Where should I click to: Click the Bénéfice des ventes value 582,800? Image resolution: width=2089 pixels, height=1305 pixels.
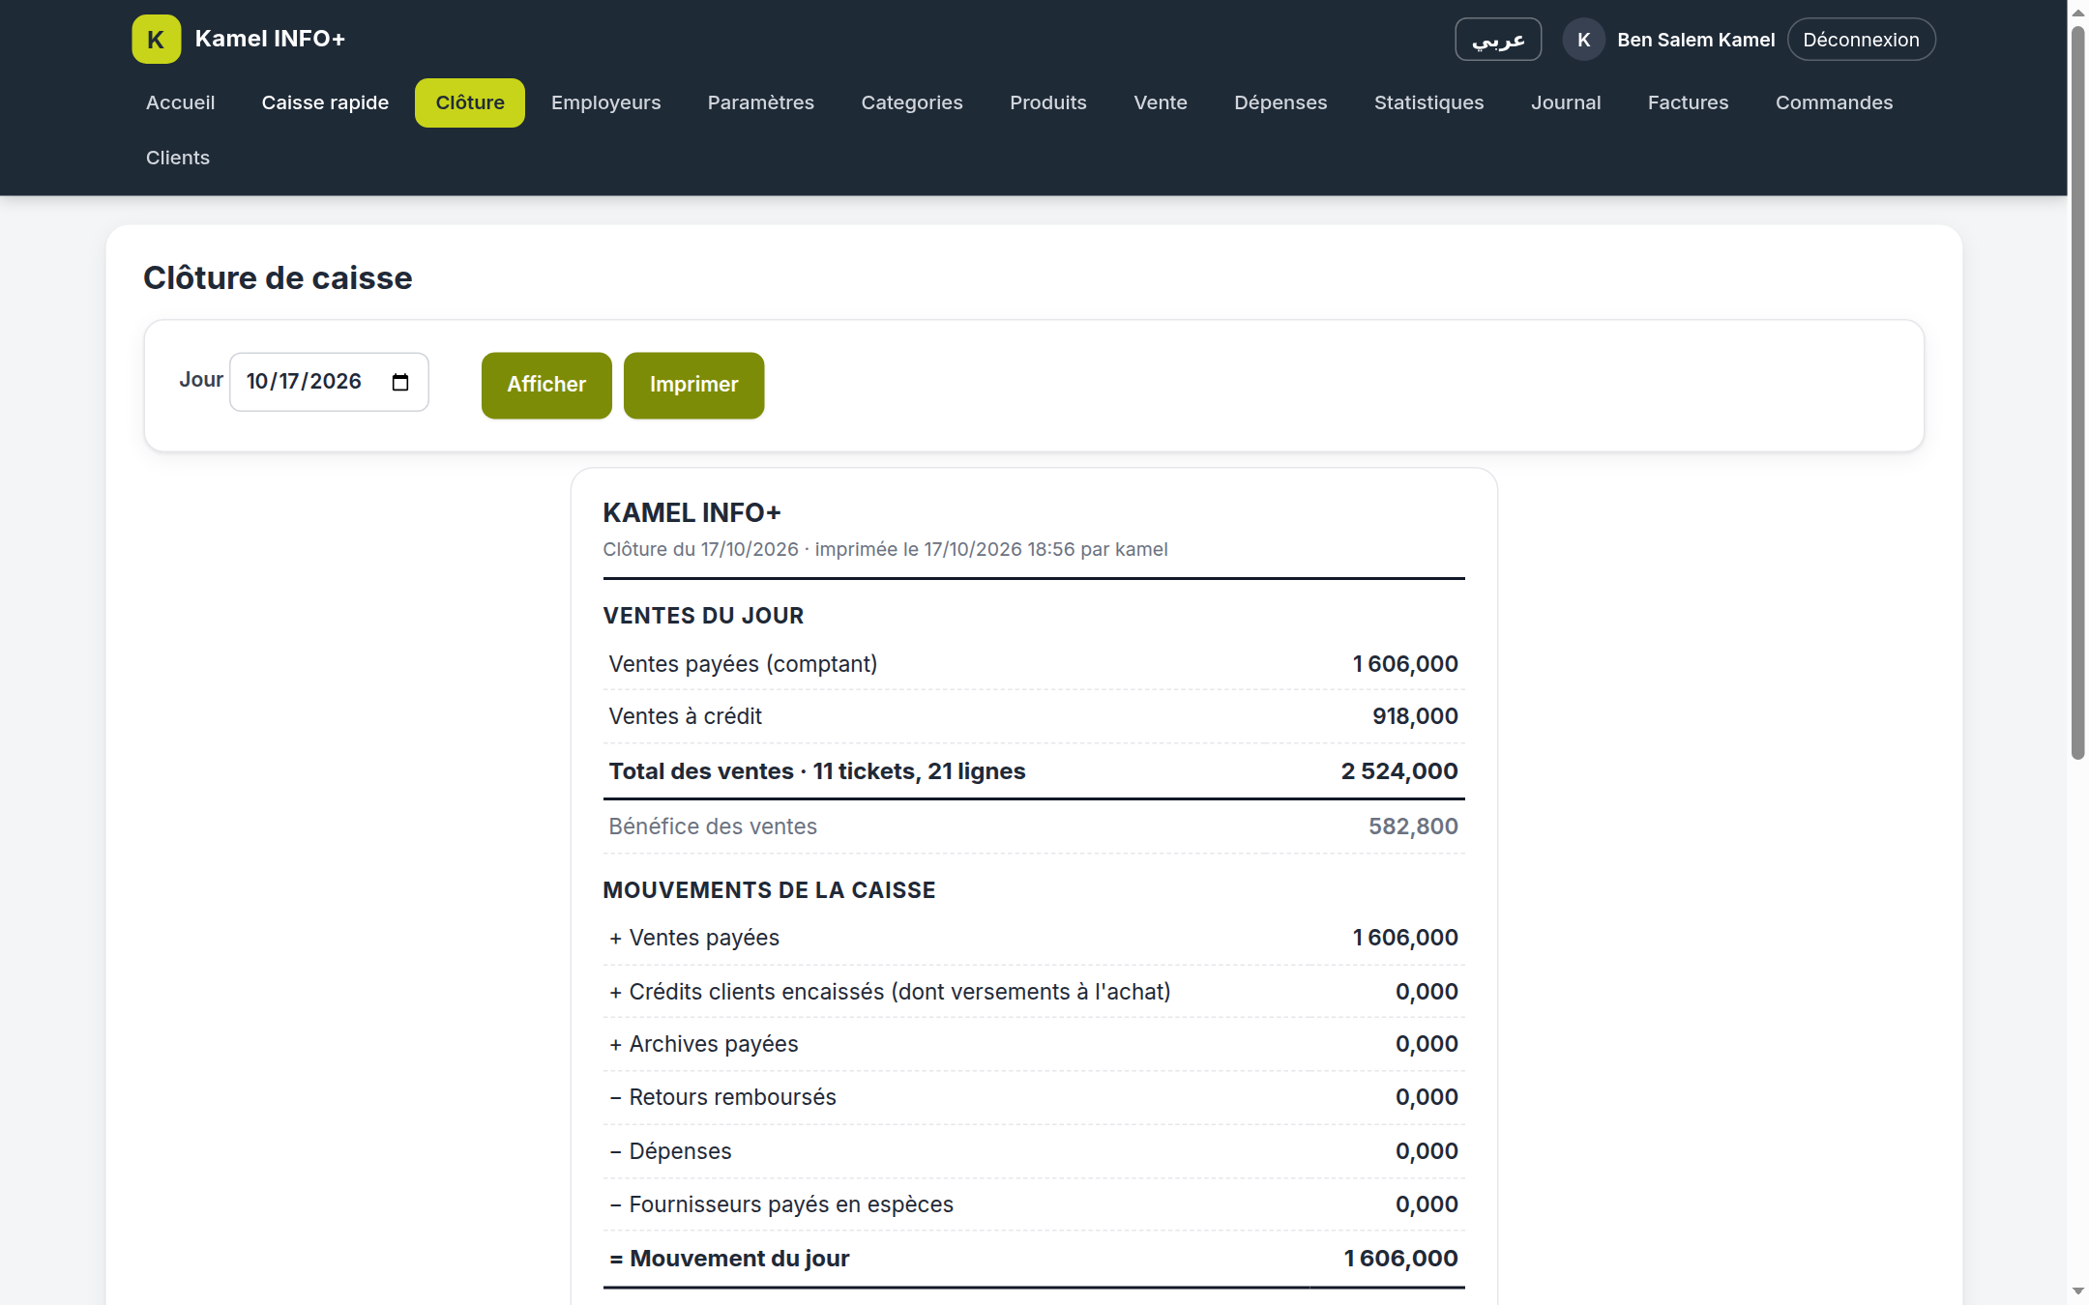click(x=1413, y=826)
